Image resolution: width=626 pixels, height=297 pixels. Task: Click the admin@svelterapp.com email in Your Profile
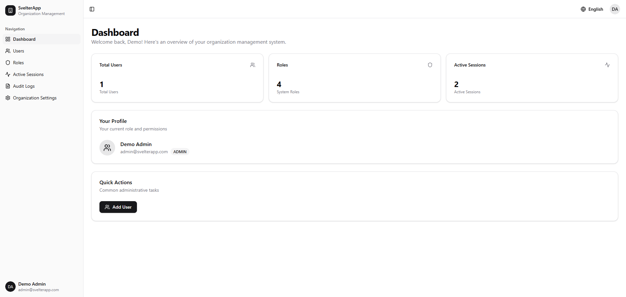point(144,152)
